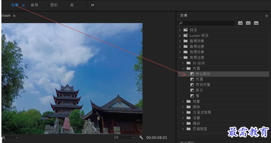The width and height of the screenshot is (271, 143).
Task: Click the Lumetri 预设 folder icon
Action: tap(186, 35)
